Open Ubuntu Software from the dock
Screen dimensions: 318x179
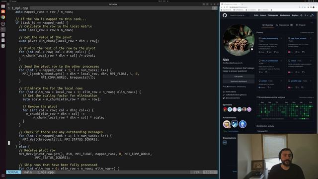pyautogui.click(x=3, y=12)
